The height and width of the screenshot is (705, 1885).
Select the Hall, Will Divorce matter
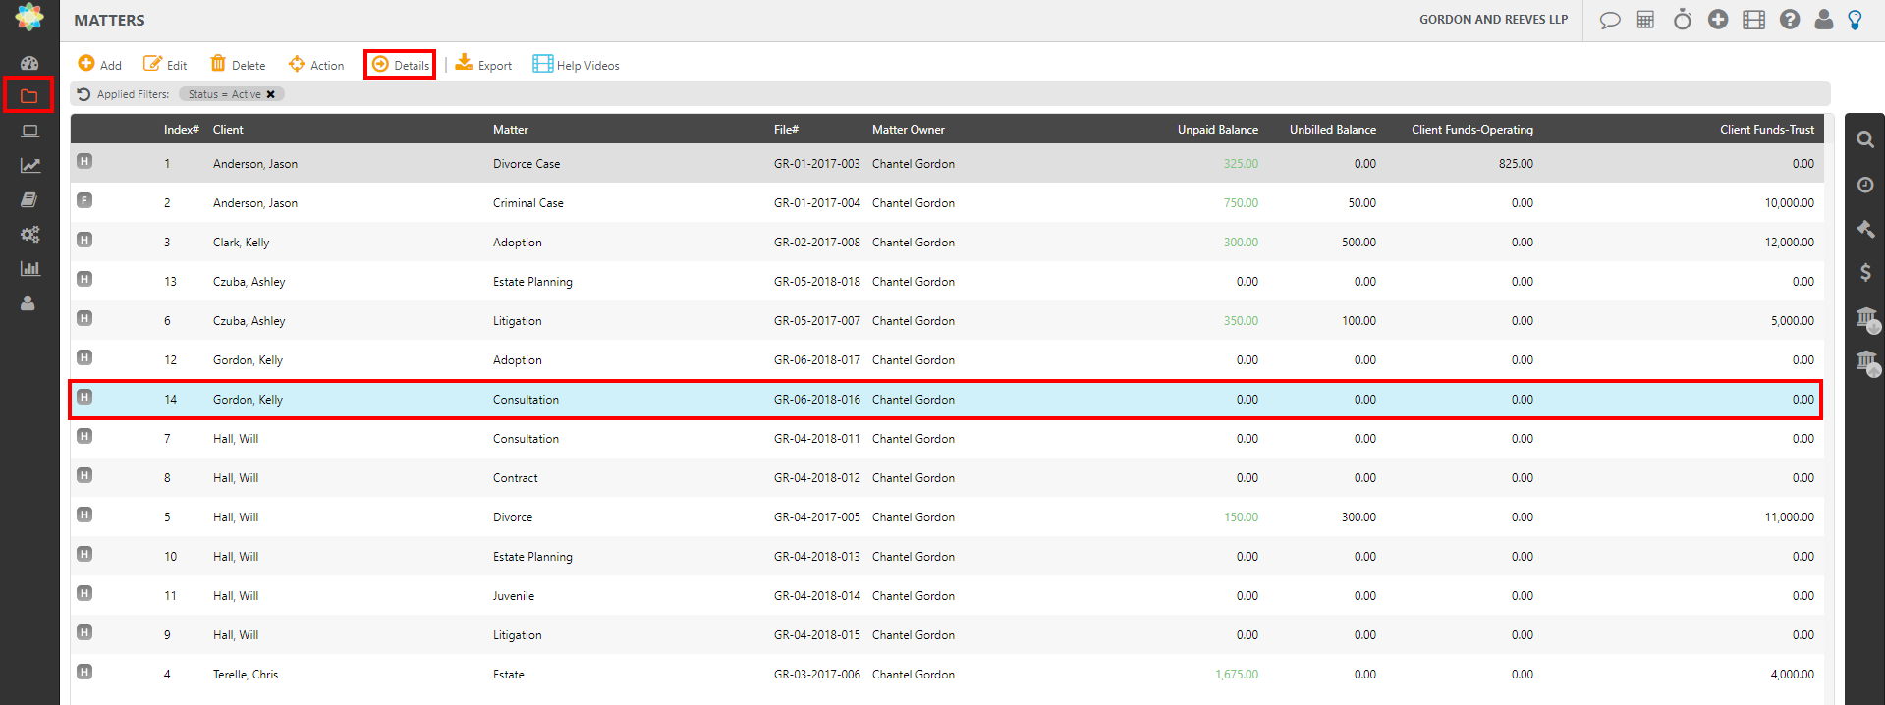point(513,517)
